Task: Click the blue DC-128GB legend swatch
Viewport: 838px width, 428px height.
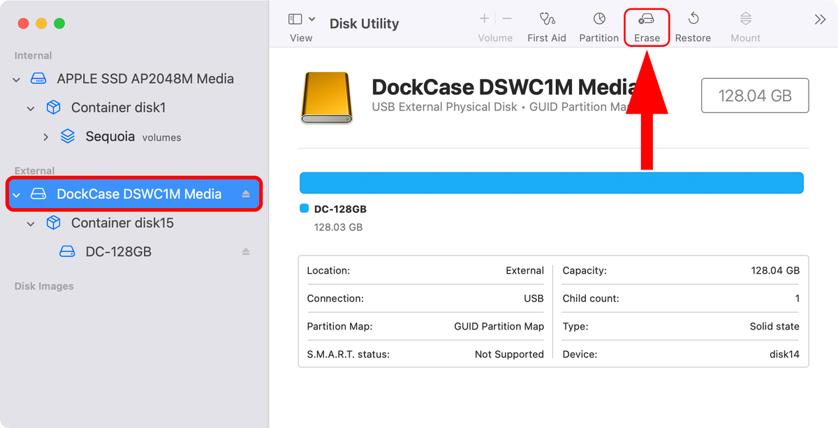Action: click(x=304, y=209)
